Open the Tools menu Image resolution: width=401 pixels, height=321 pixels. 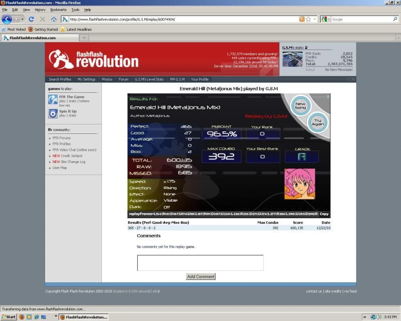pyautogui.click(x=75, y=10)
